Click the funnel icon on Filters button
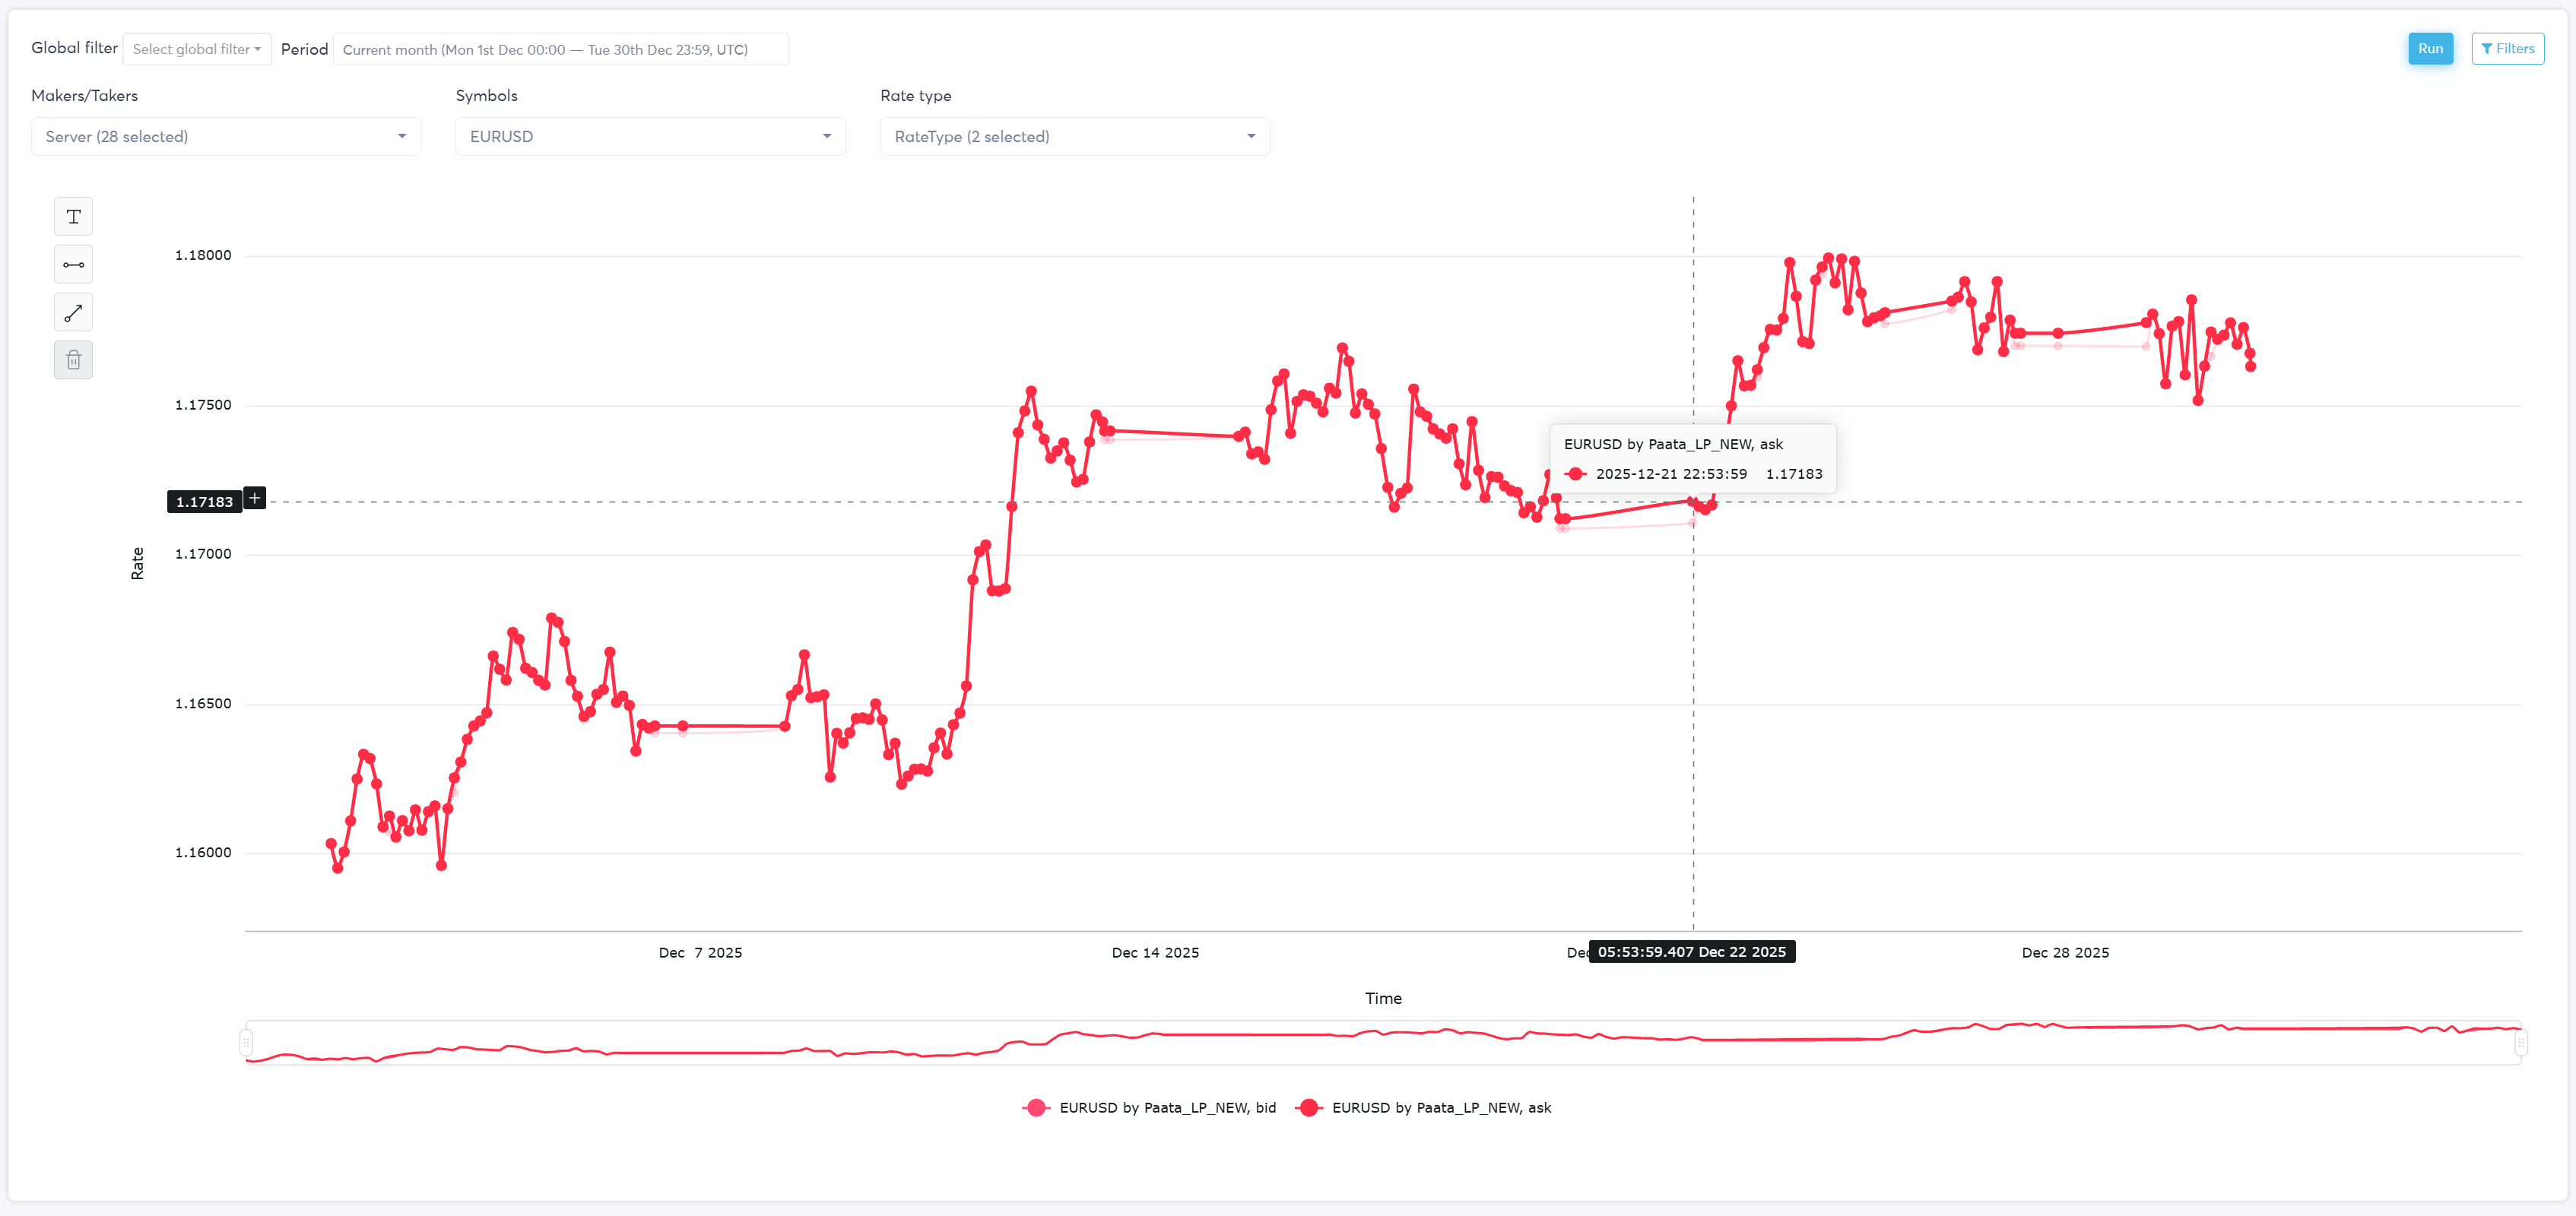This screenshot has height=1216, width=2576. pos(2486,49)
